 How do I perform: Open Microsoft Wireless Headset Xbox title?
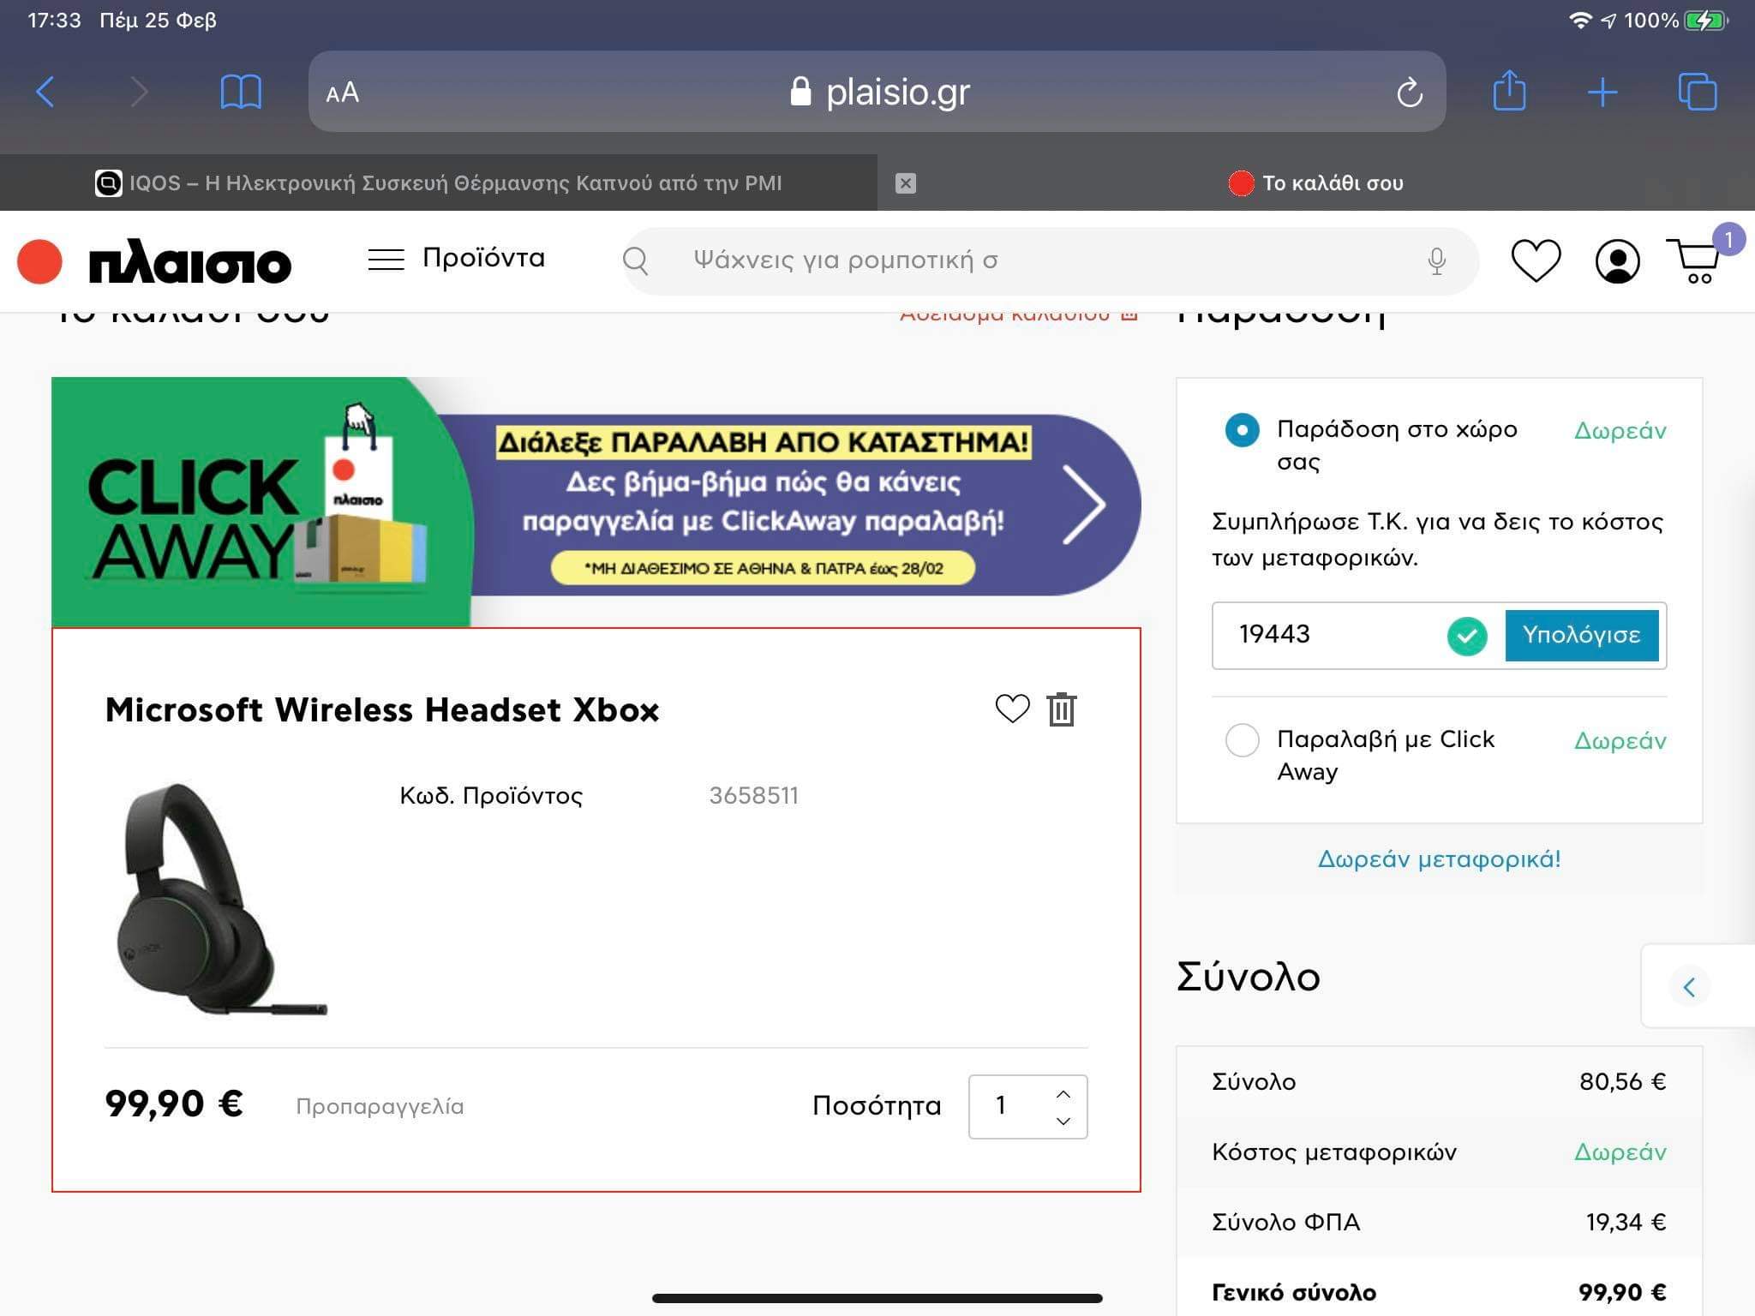(x=382, y=710)
